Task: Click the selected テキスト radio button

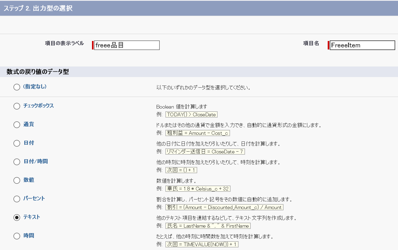Action: (17, 218)
